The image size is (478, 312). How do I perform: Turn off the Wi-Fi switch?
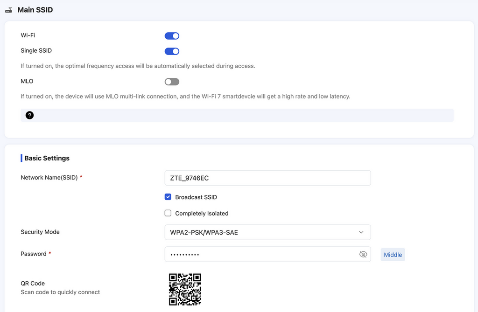pos(172,36)
